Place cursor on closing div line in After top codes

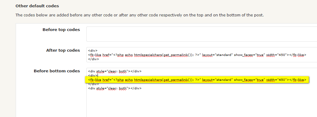click(x=93, y=59)
